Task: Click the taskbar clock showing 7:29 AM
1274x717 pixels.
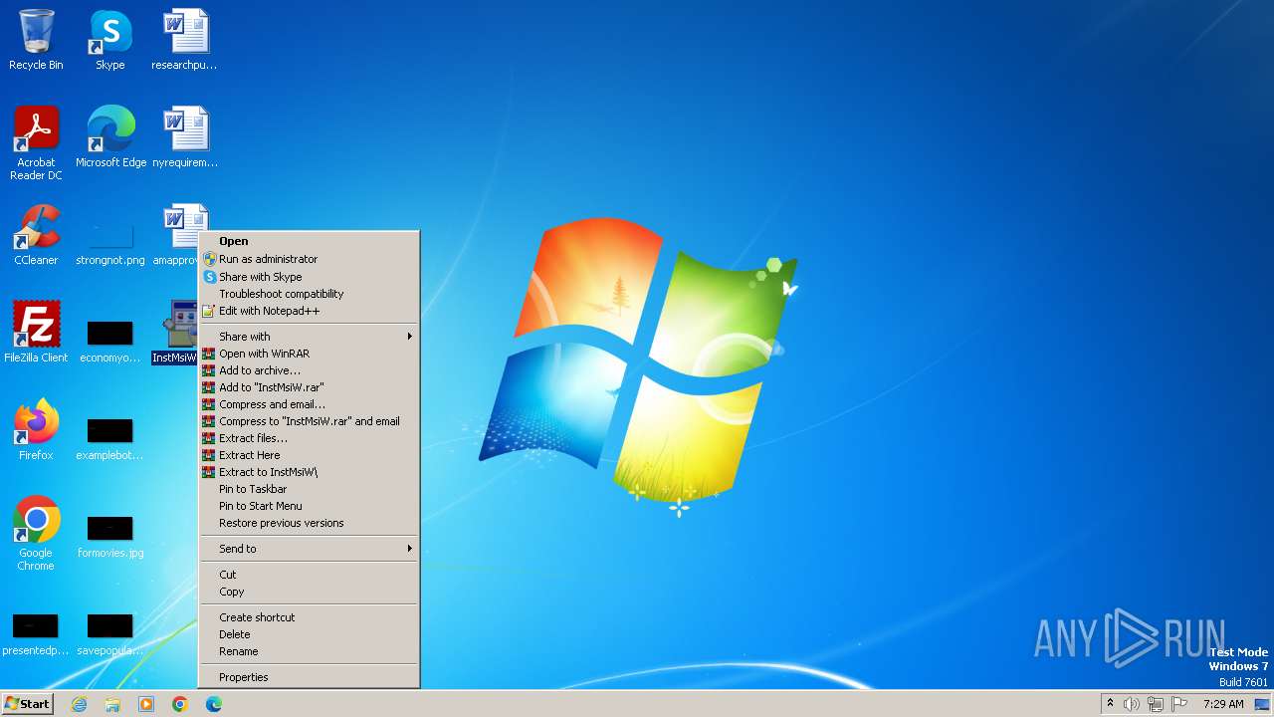Action: pyautogui.click(x=1223, y=704)
